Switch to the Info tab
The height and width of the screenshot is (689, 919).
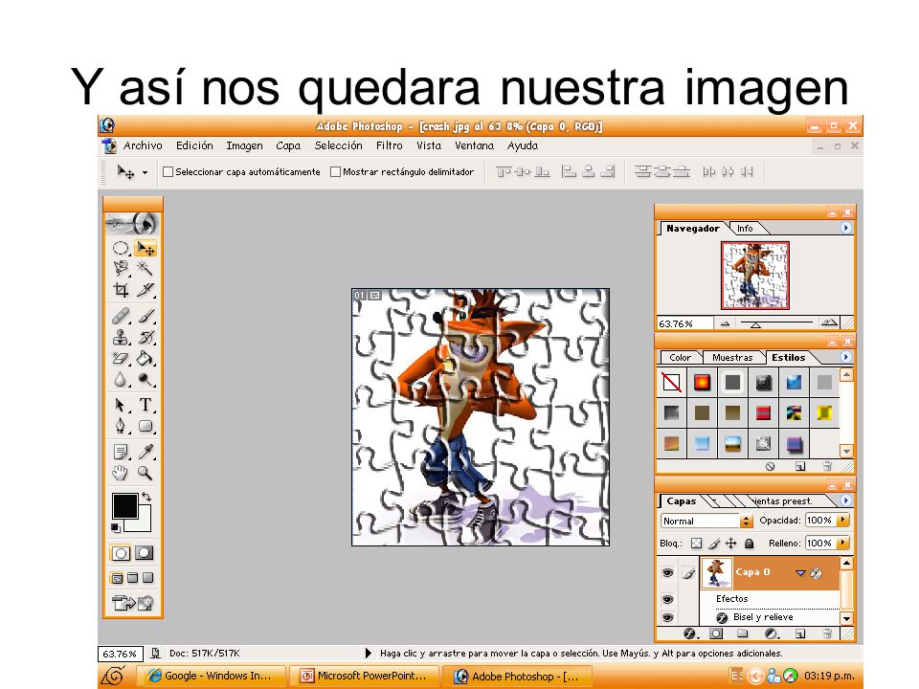tap(745, 229)
